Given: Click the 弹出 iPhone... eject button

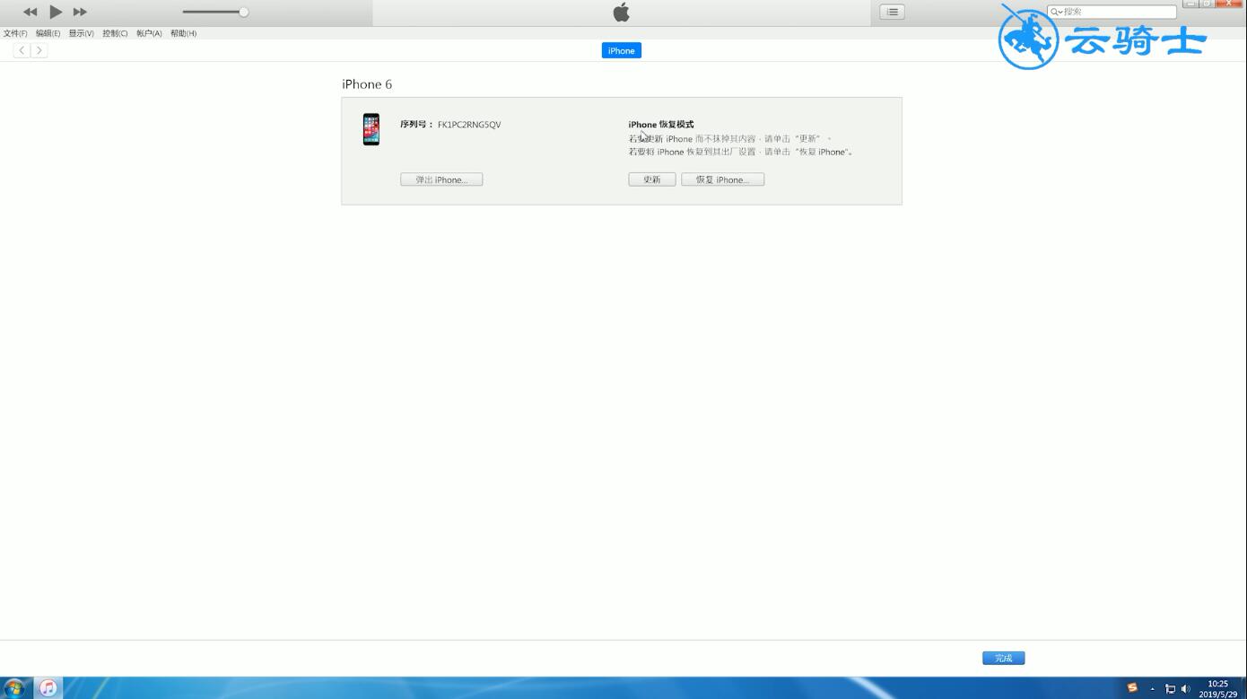Looking at the screenshot, I should (x=441, y=179).
